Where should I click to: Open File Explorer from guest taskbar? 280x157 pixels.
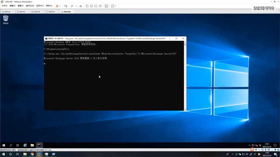[x=32, y=145]
